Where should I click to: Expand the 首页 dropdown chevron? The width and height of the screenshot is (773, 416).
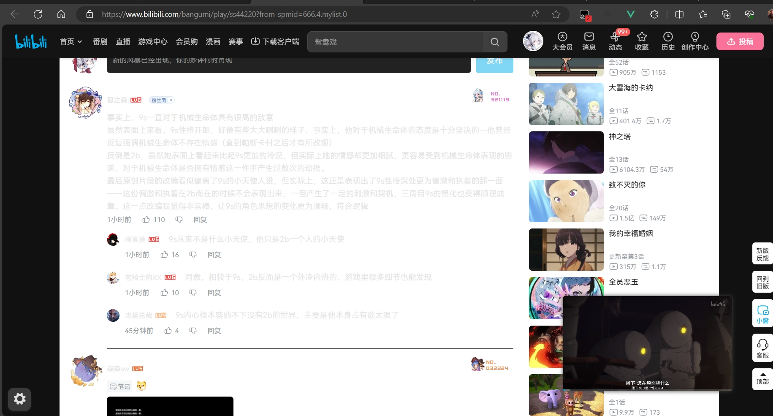(x=79, y=42)
